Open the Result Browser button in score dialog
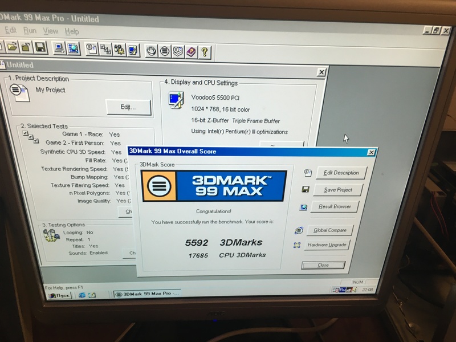The image size is (456, 342). click(x=335, y=206)
